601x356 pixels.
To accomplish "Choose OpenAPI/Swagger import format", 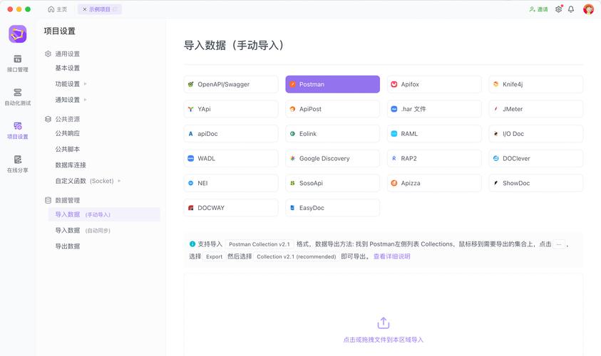I will (x=231, y=84).
